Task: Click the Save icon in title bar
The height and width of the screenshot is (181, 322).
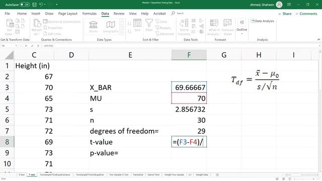Action: [35, 5]
